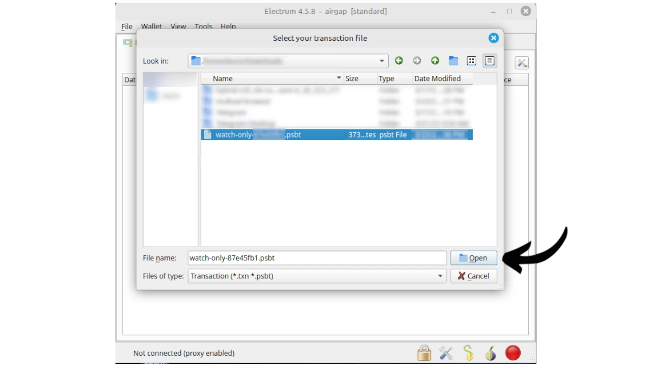Open the File menu
Image resolution: width=652 pixels, height=367 pixels.
pyautogui.click(x=127, y=27)
